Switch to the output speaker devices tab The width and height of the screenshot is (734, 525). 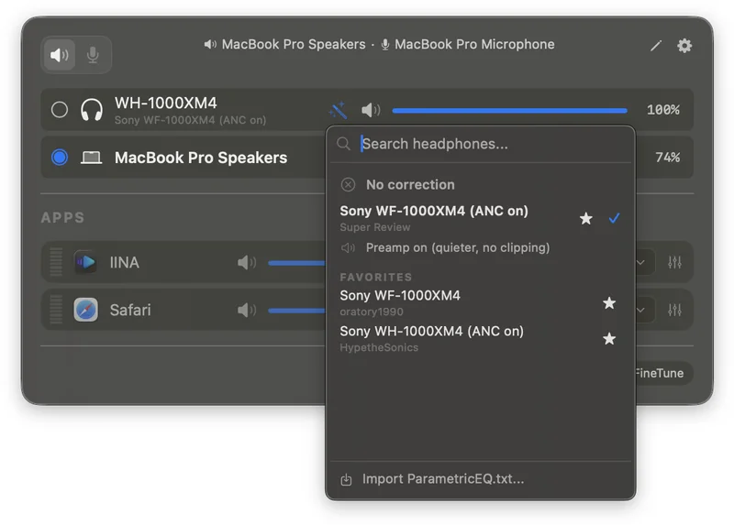[x=59, y=55]
